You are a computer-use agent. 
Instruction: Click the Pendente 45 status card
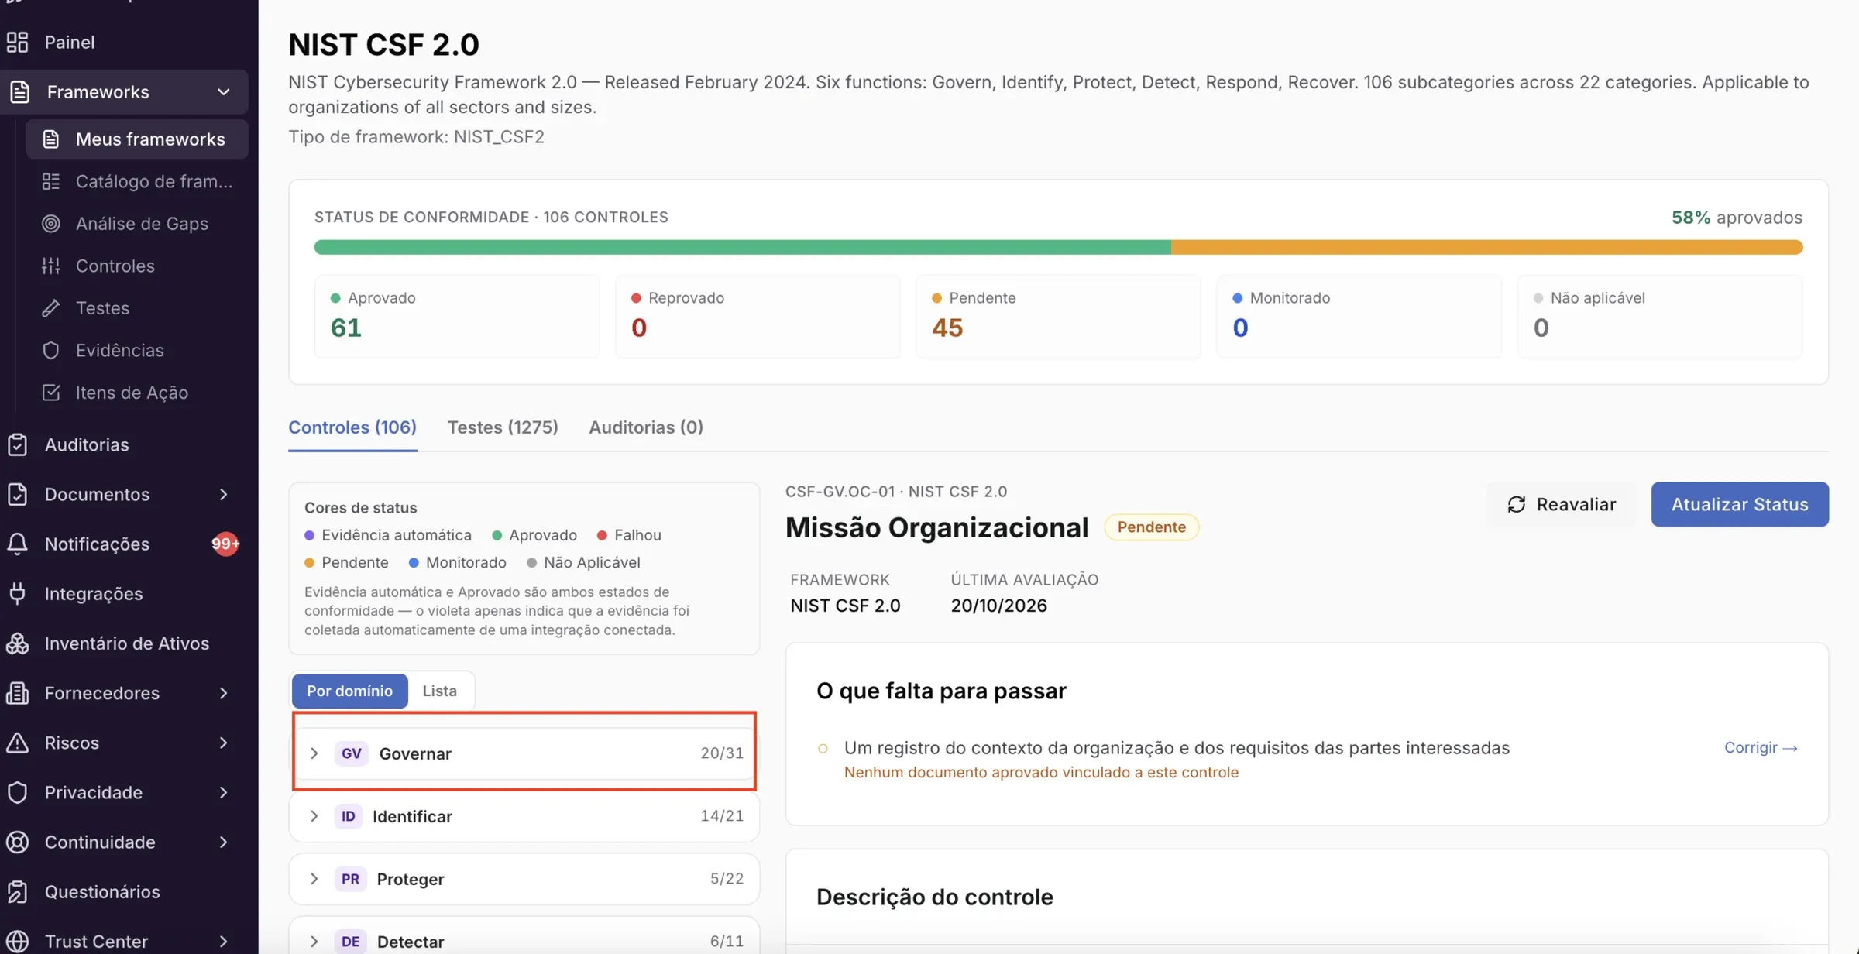coord(1058,316)
